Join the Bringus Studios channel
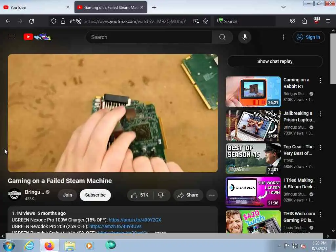 tap(67, 195)
